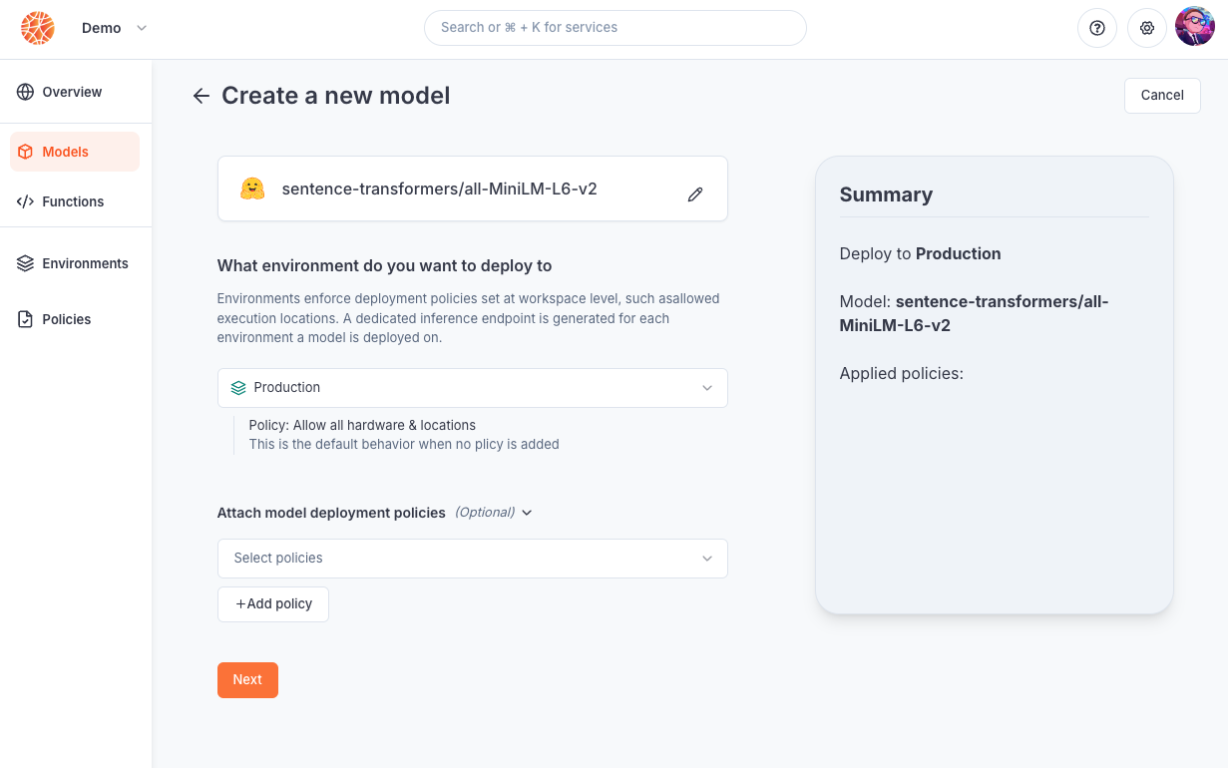Click the Functions code icon in sidebar
The width and height of the screenshot is (1228, 768).
click(25, 201)
